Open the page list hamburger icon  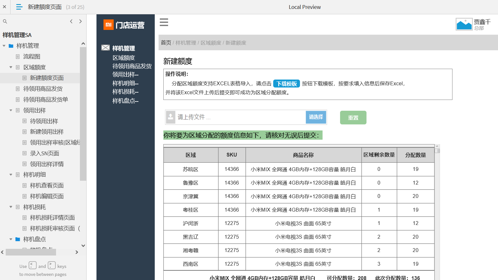click(19, 7)
